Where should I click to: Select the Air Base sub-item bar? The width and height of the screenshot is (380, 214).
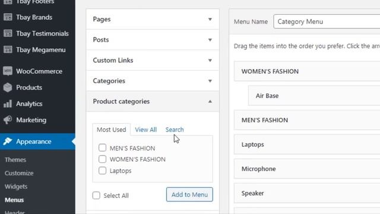coord(314,96)
